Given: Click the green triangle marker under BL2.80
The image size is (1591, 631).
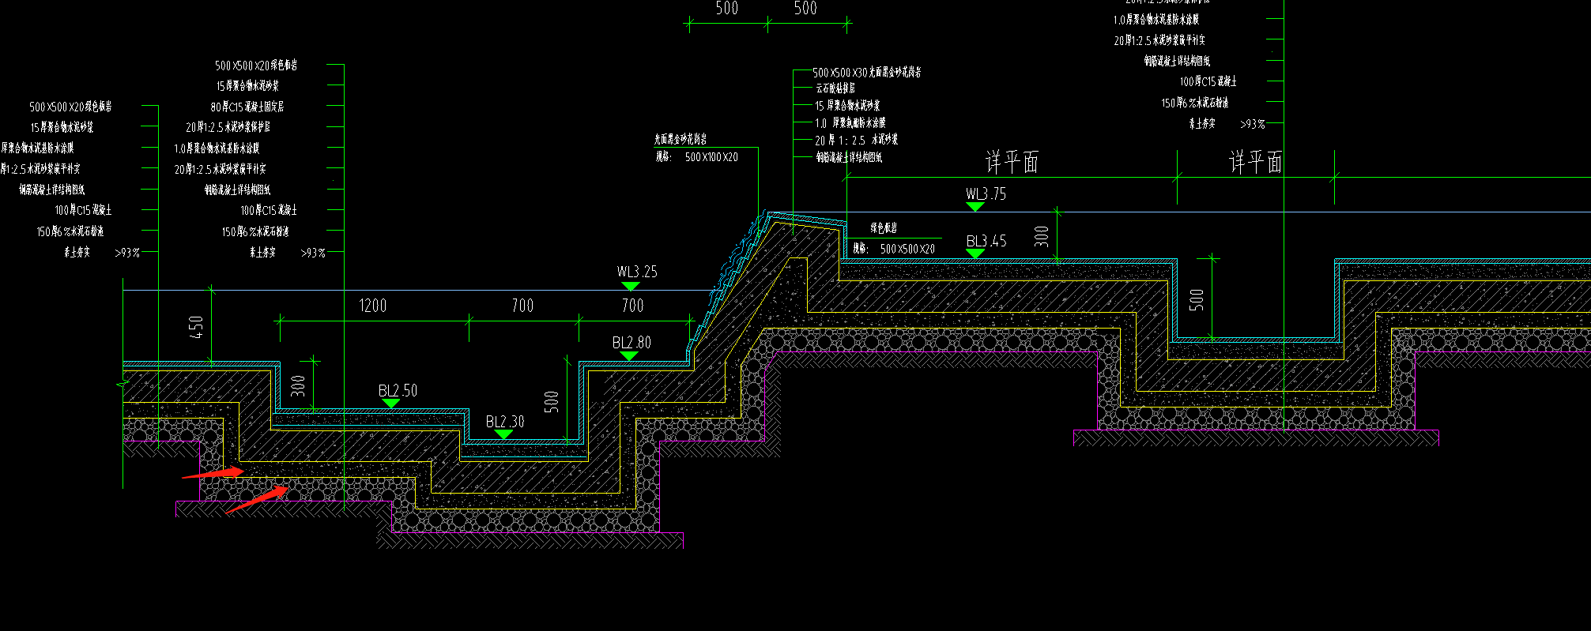Looking at the screenshot, I should [628, 356].
